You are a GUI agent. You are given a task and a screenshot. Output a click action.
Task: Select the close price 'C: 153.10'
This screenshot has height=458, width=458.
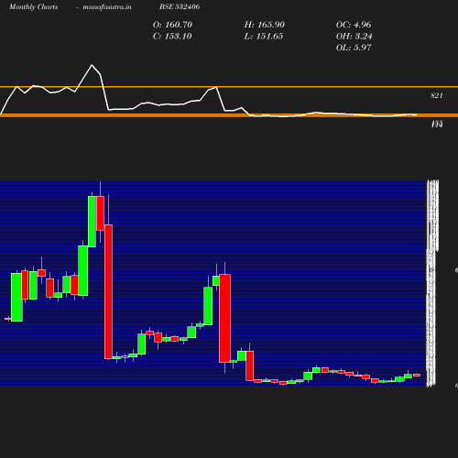(172, 37)
